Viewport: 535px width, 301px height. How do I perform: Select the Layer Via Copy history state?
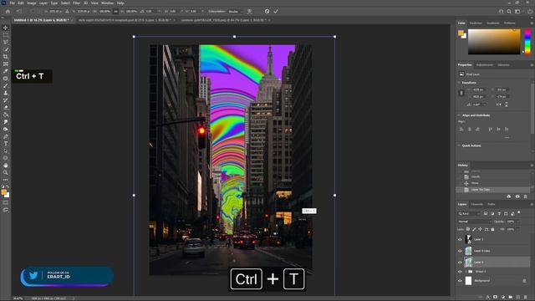pos(493,190)
